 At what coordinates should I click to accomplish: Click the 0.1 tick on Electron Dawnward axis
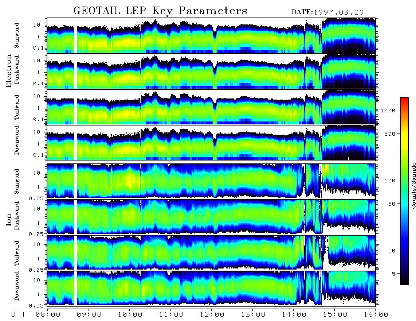click(39, 155)
